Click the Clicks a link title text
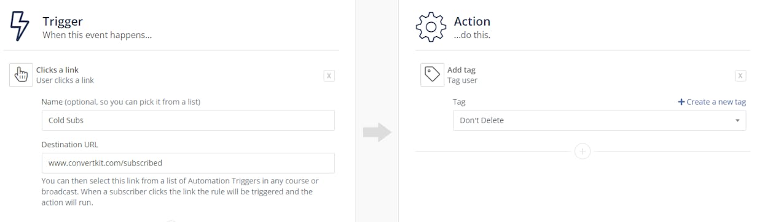 57,70
